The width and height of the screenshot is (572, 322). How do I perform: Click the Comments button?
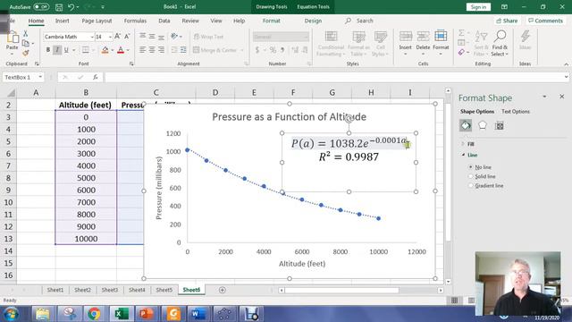[545, 21]
